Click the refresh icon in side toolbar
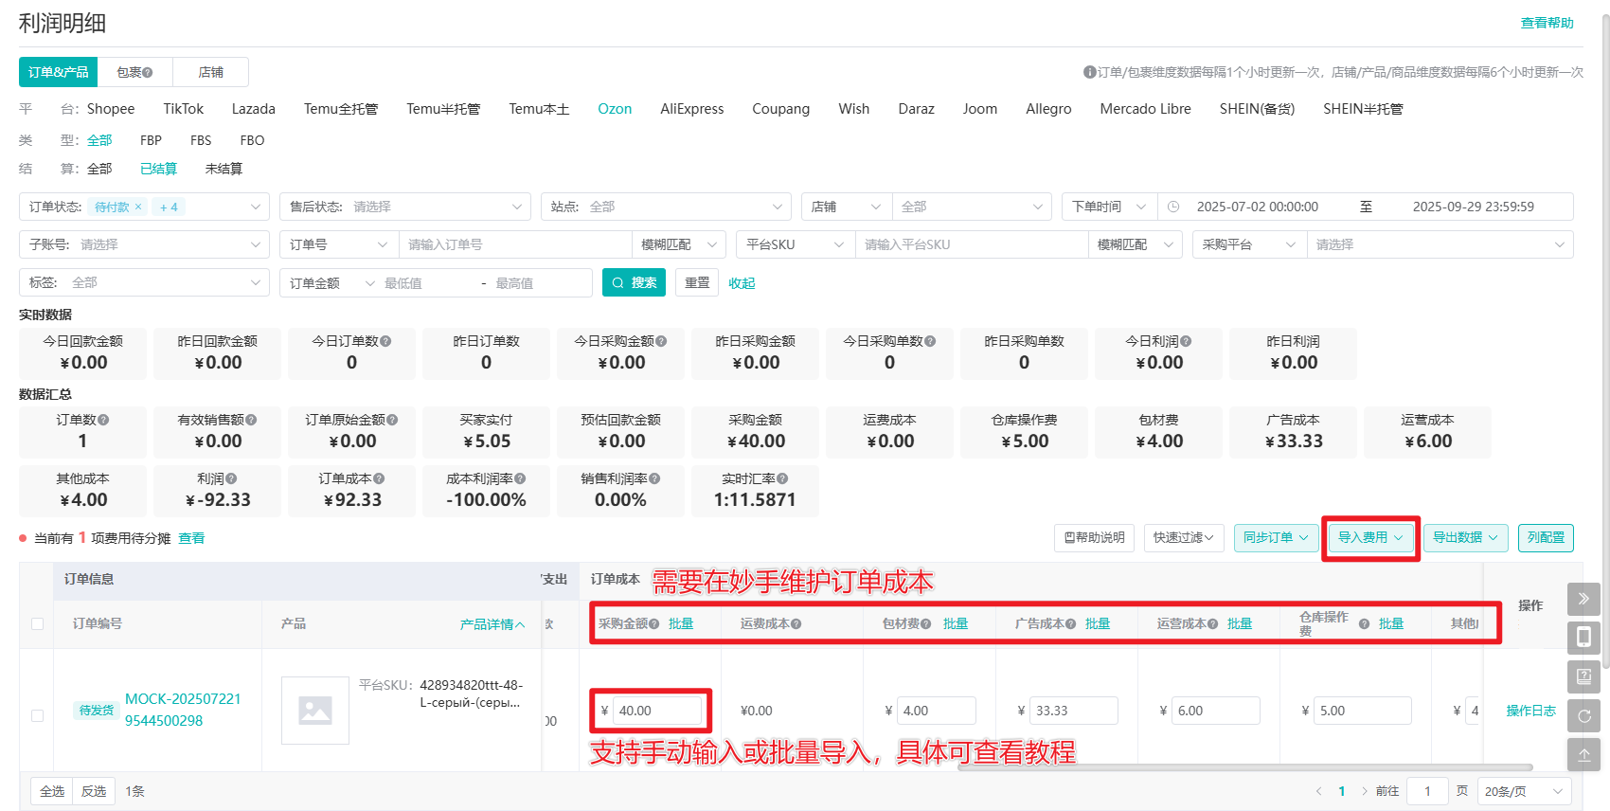1610x811 pixels. (1583, 715)
